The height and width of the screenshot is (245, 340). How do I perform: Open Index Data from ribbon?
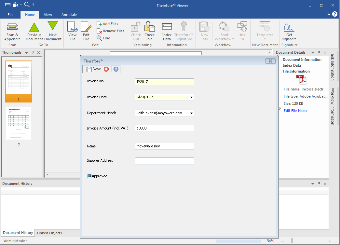[x=167, y=27]
